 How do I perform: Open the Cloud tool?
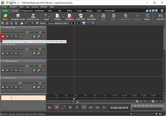pyautogui.click(x=46, y=17)
